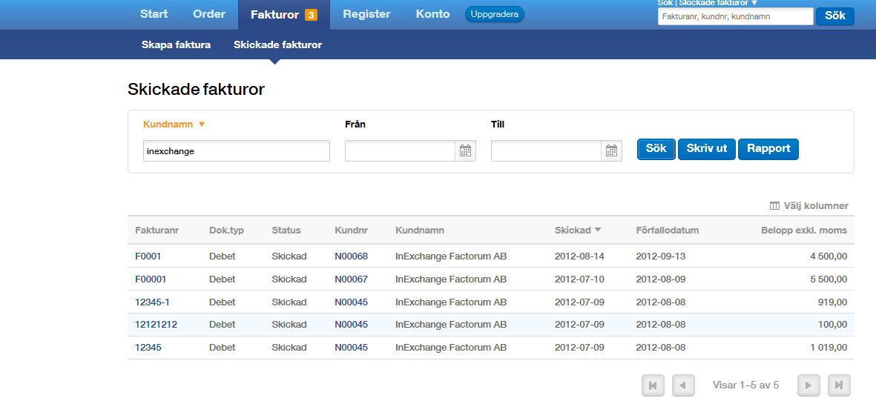Click the Från date input field

[400, 150]
